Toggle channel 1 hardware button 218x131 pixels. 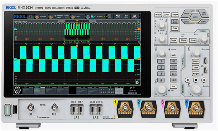point(161,61)
